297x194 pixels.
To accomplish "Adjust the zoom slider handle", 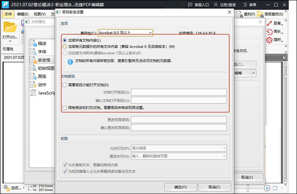I will click(x=248, y=188).
